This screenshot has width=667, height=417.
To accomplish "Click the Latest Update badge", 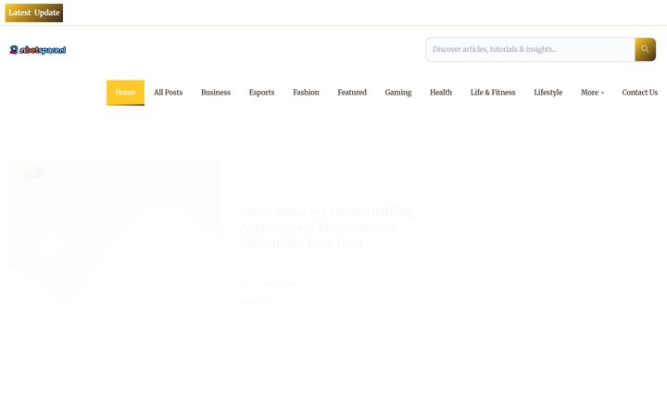I will pyautogui.click(x=34, y=13).
